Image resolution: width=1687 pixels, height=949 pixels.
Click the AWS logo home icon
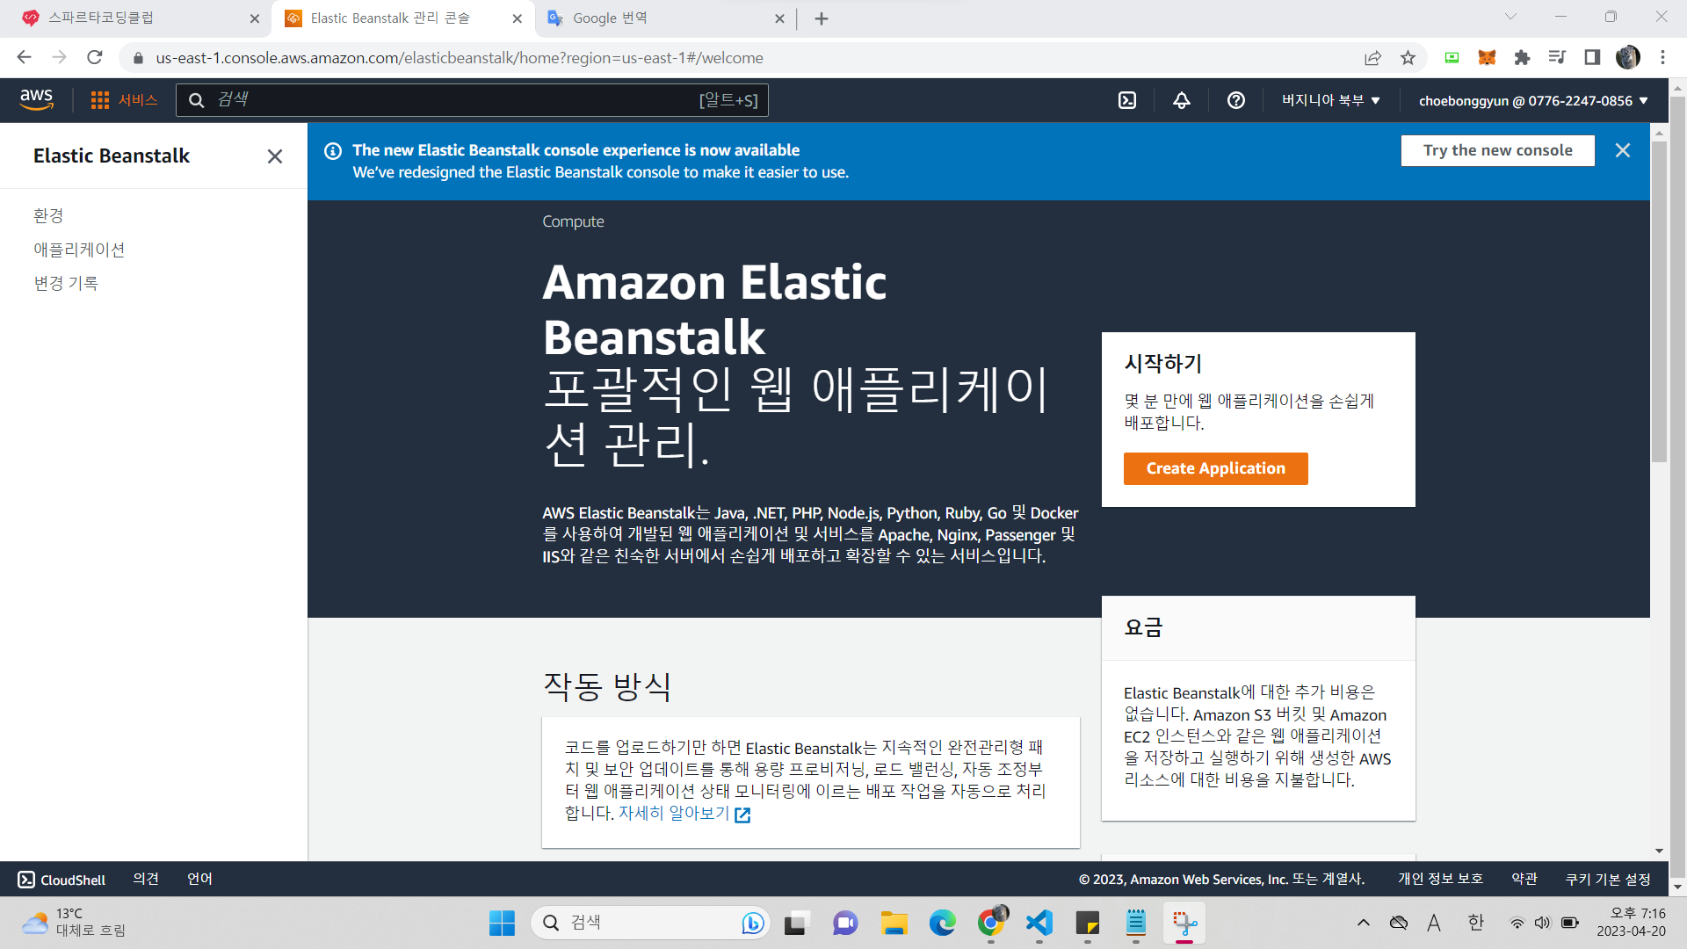pyautogui.click(x=36, y=100)
